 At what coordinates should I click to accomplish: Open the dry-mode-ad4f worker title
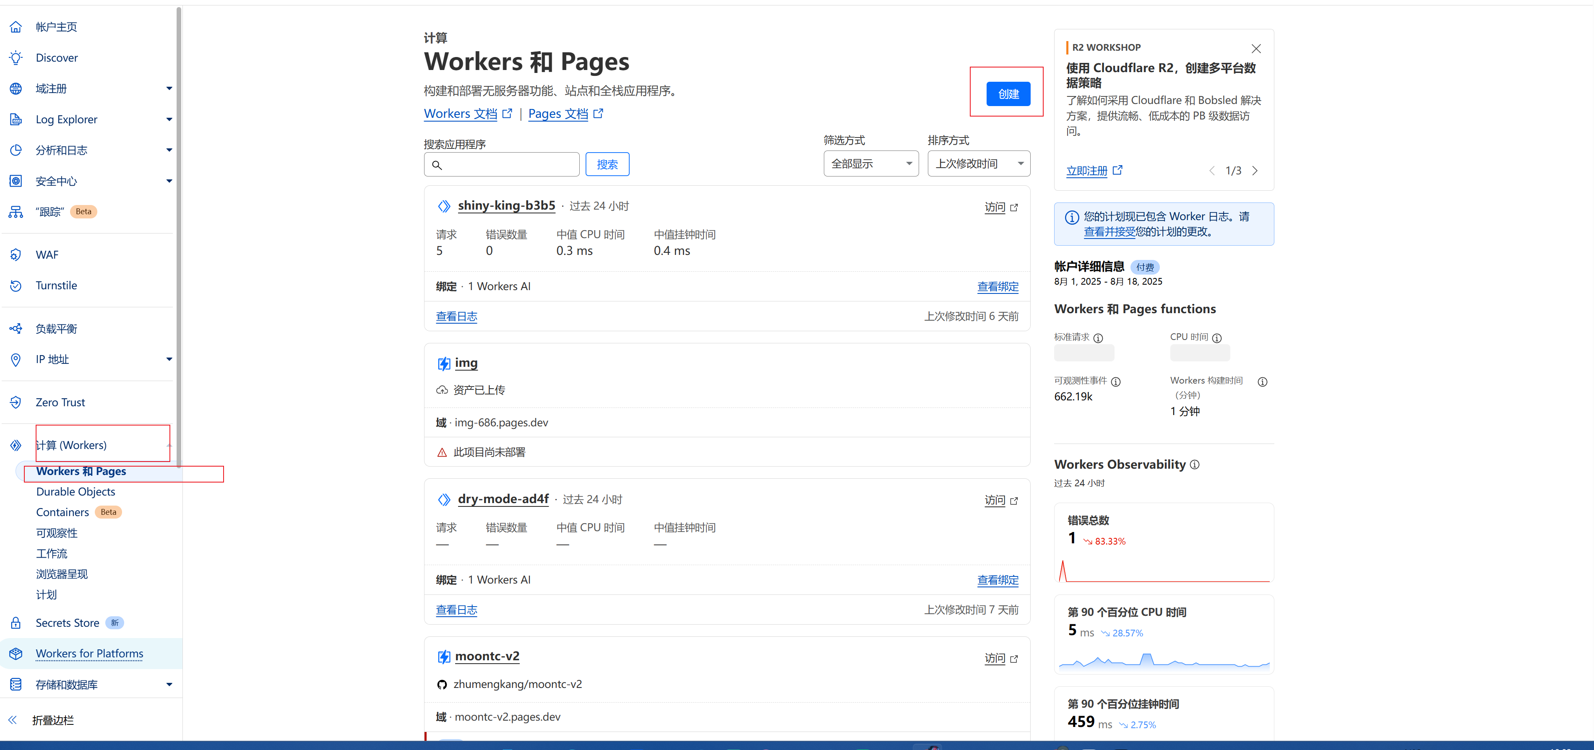pos(503,499)
